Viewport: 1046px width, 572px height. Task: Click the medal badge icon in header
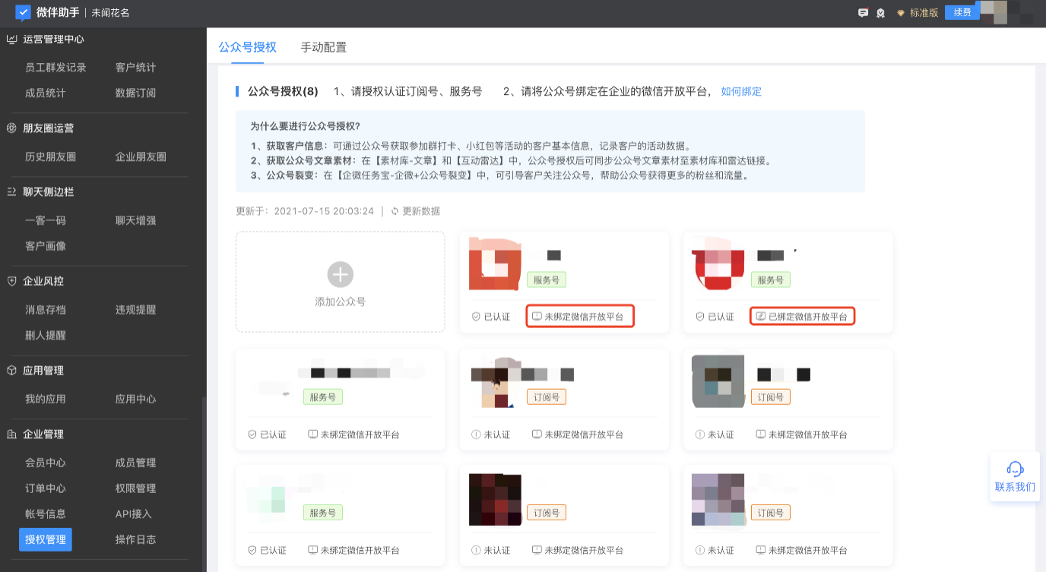point(880,13)
